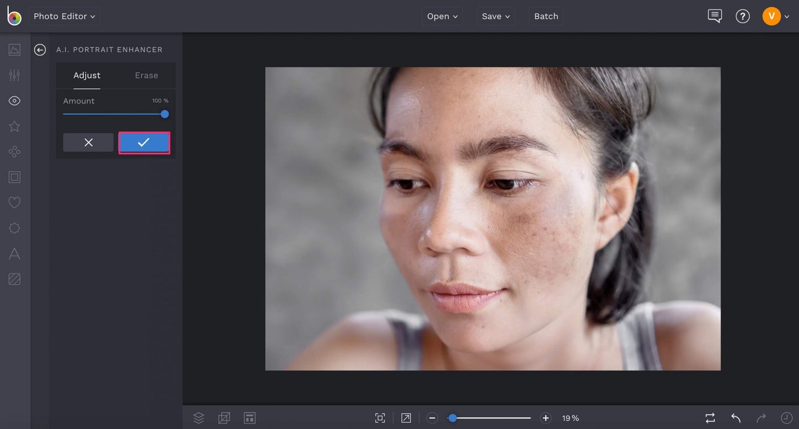
Task: Open the Touch Up eye icon panel
Action: click(x=14, y=100)
